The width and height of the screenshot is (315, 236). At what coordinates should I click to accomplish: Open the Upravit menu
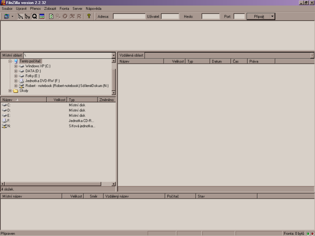[21, 9]
